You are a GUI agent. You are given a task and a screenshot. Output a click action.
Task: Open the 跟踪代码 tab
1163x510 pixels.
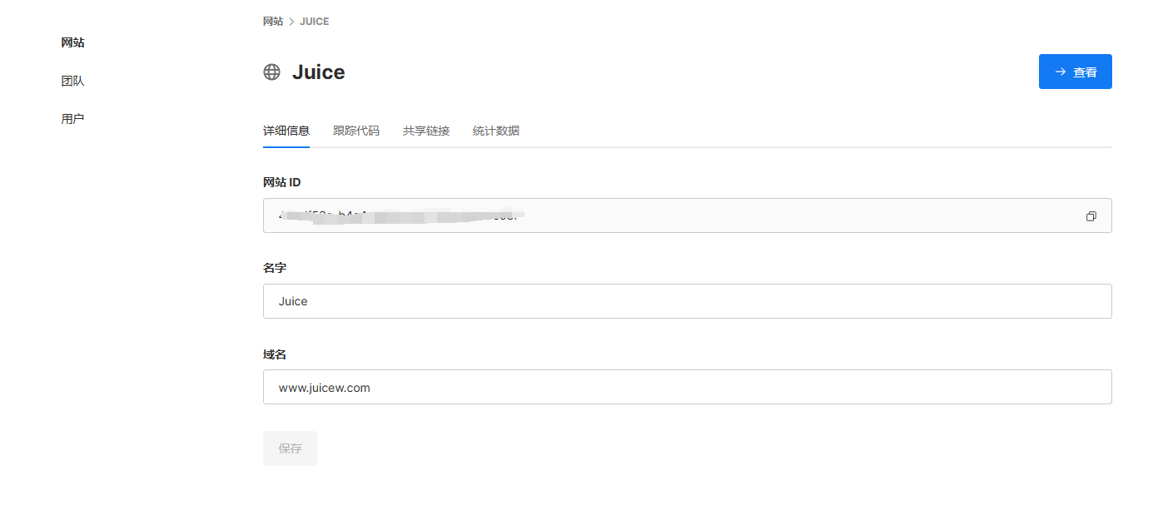(356, 131)
